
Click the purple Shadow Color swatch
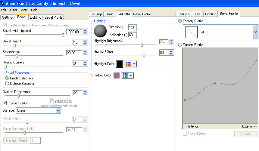[x=117, y=75]
